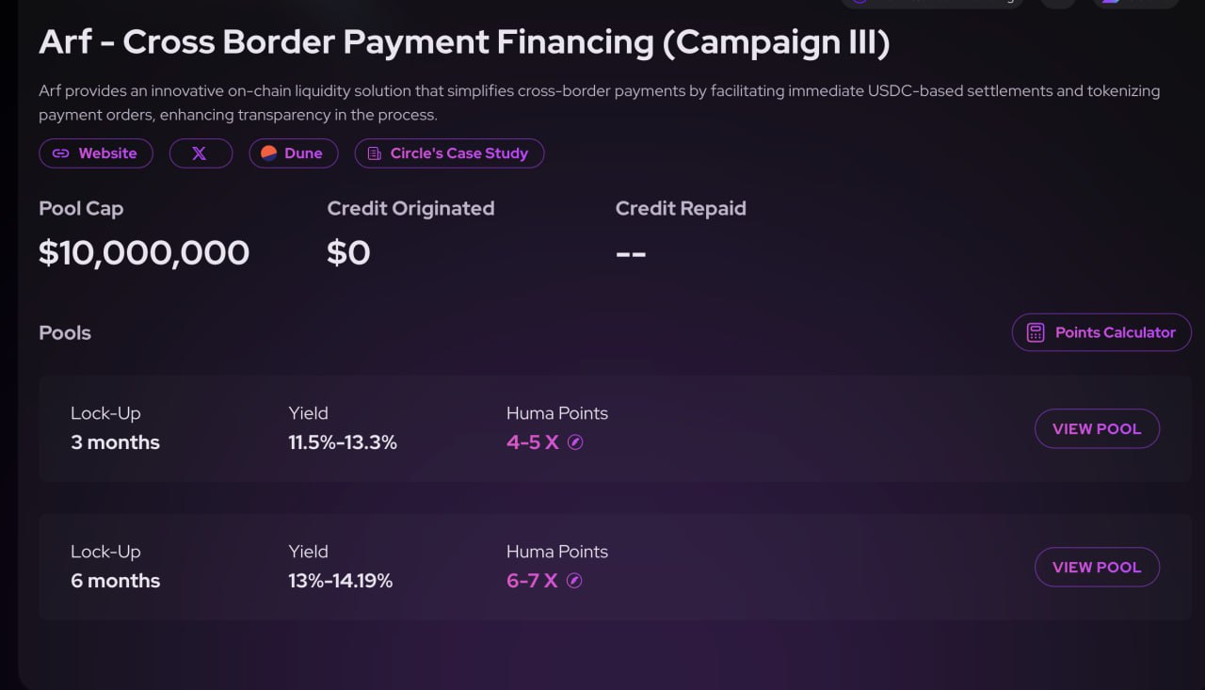Open Circle's Case Study link text
Viewport: 1205px width, 690px height.
point(459,153)
